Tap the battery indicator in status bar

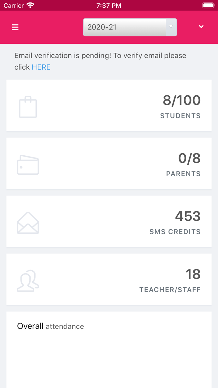[208, 5]
